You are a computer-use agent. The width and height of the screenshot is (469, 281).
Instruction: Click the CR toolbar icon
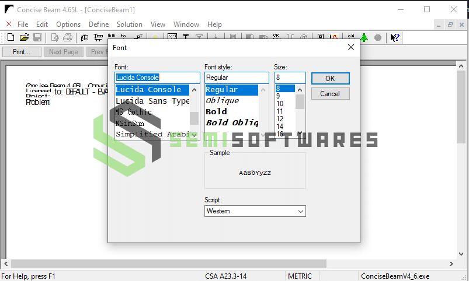click(276, 36)
